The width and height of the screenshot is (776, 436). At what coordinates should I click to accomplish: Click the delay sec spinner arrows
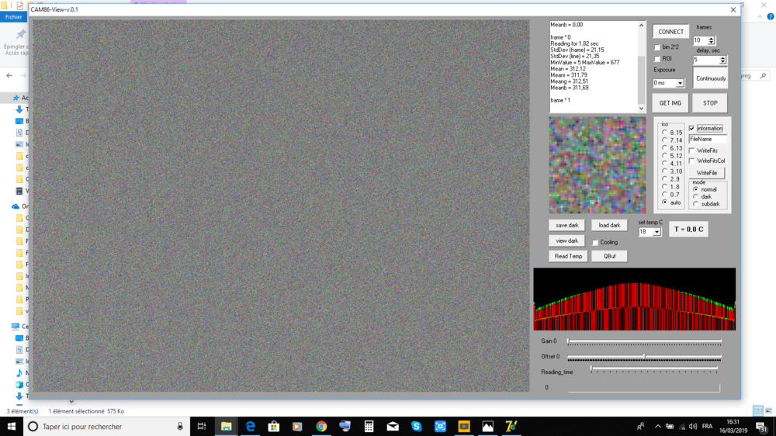pyautogui.click(x=722, y=60)
